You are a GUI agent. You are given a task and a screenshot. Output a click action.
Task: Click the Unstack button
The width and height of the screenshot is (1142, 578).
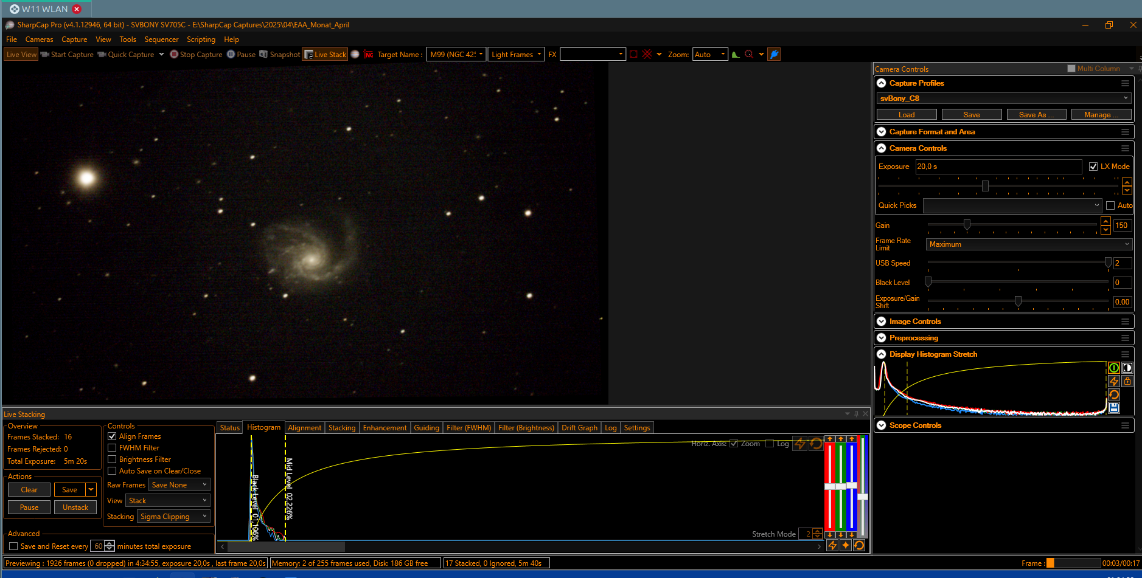(x=75, y=507)
